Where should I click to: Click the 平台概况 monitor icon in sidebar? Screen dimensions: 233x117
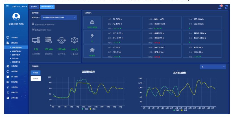coord(8,38)
